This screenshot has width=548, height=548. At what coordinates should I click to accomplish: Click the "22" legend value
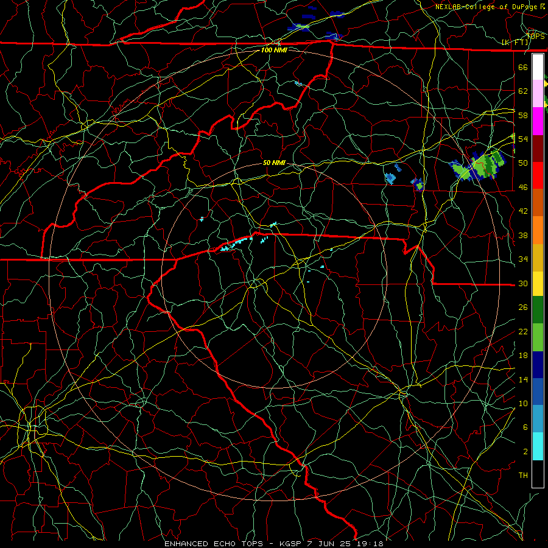tap(523, 332)
